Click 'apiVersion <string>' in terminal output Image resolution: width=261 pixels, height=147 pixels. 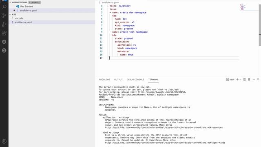click(116, 117)
